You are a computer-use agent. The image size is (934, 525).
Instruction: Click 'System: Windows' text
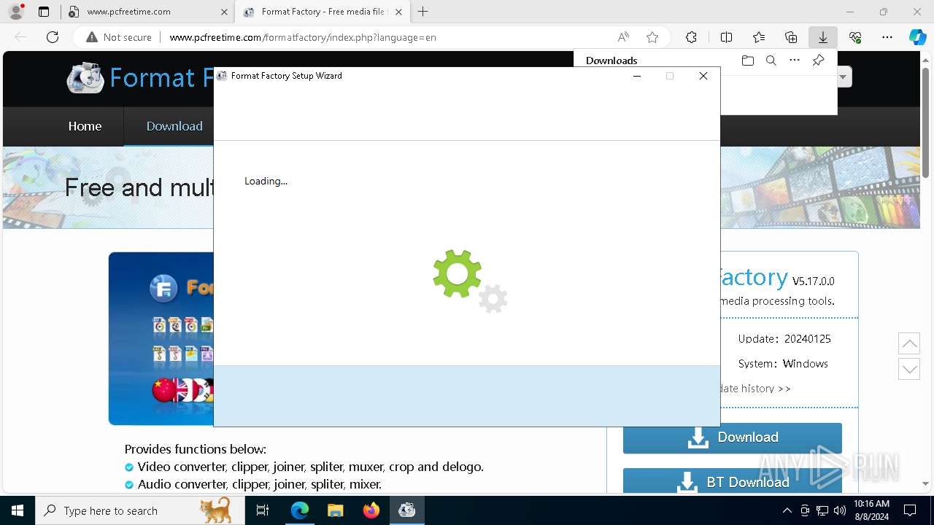[x=783, y=364]
